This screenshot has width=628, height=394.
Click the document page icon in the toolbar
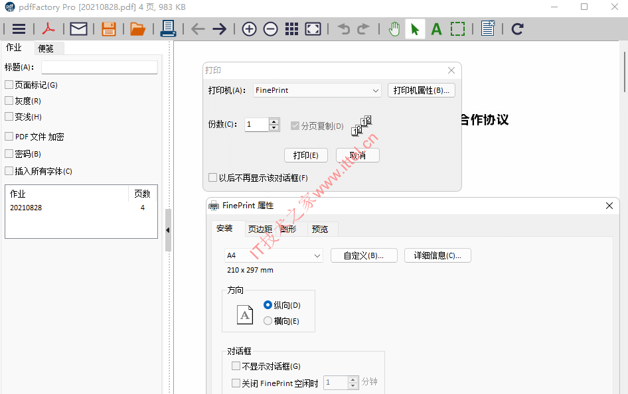click(x=488, y=29)
